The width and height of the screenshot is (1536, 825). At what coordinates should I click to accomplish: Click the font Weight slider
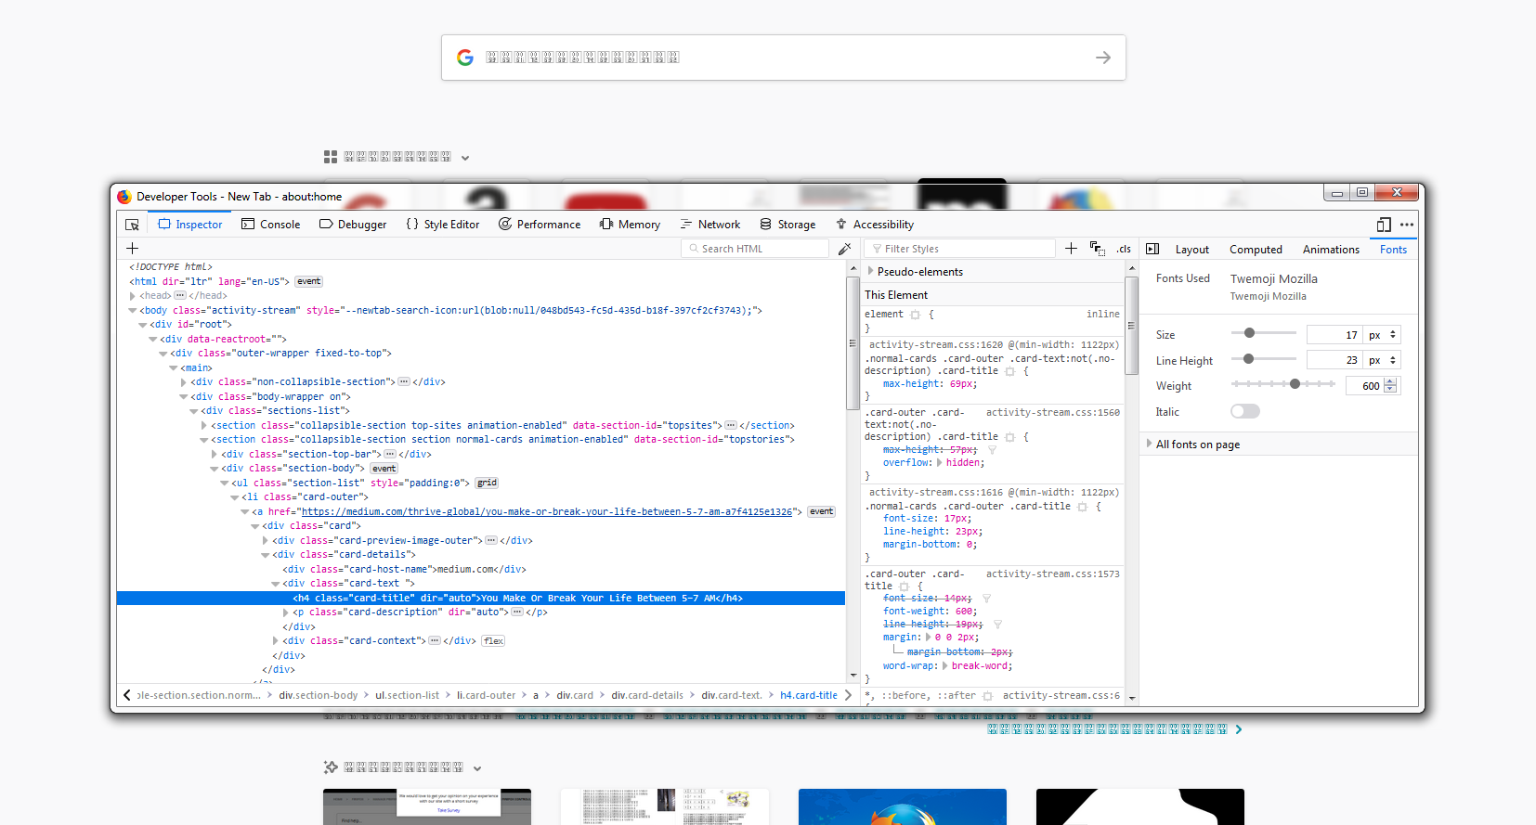(1283, 384)
